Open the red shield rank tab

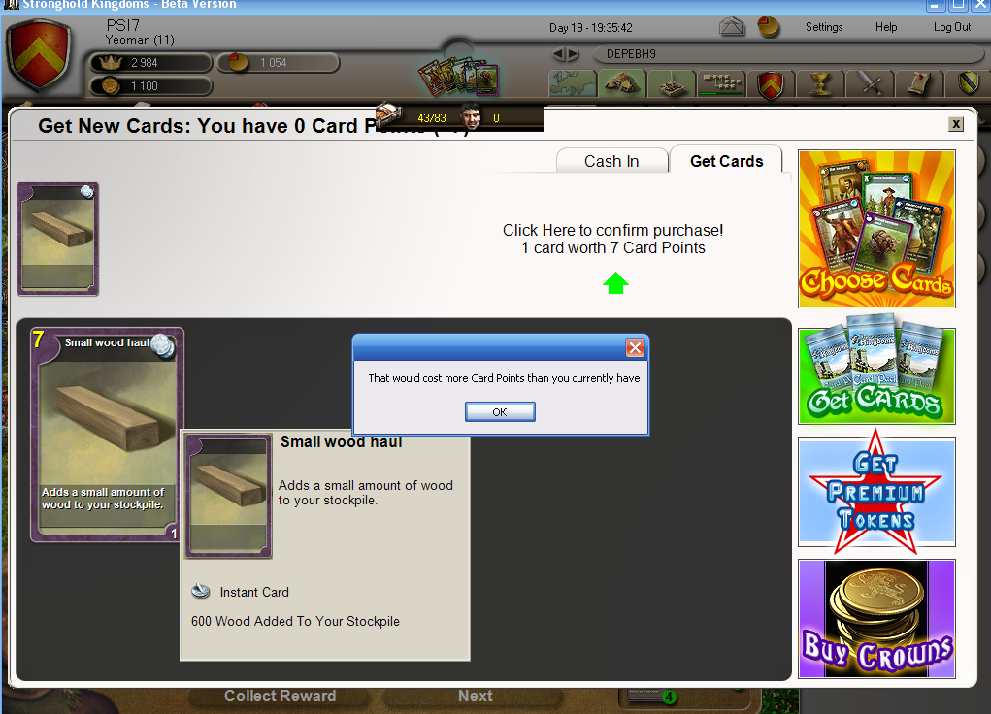click(771, 84)
